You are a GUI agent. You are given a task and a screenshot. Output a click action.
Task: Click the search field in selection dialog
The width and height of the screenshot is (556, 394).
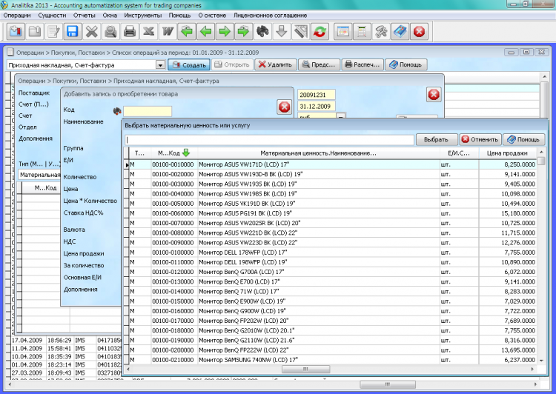268,139
